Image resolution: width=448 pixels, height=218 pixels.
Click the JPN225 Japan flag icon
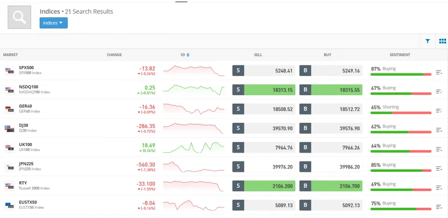(9, 167)
